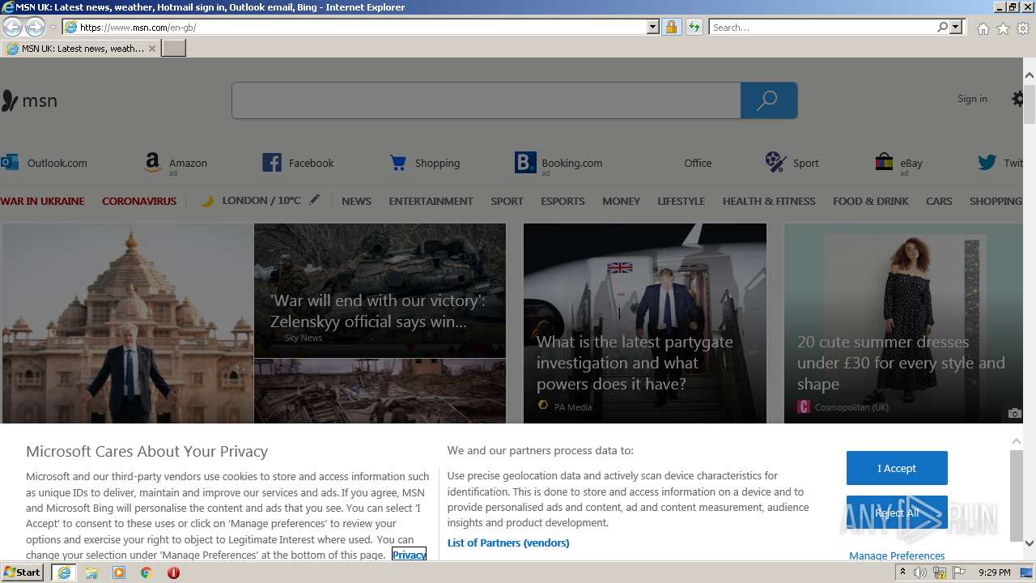
Task: Click the security lock icon in the address bar
Action: (671, 27)
